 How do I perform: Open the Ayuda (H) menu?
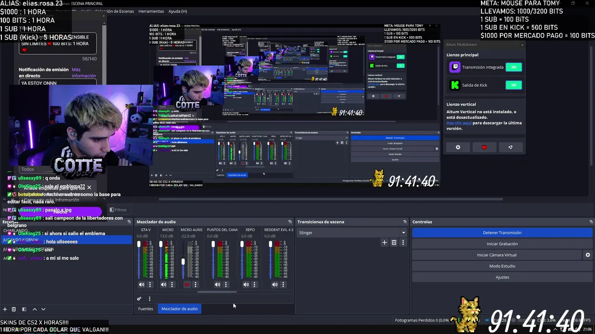pyautogui.click(x=178, y=11)
